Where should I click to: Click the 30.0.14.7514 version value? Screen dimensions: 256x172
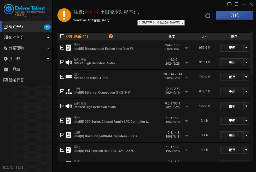[x=173, y=74]
